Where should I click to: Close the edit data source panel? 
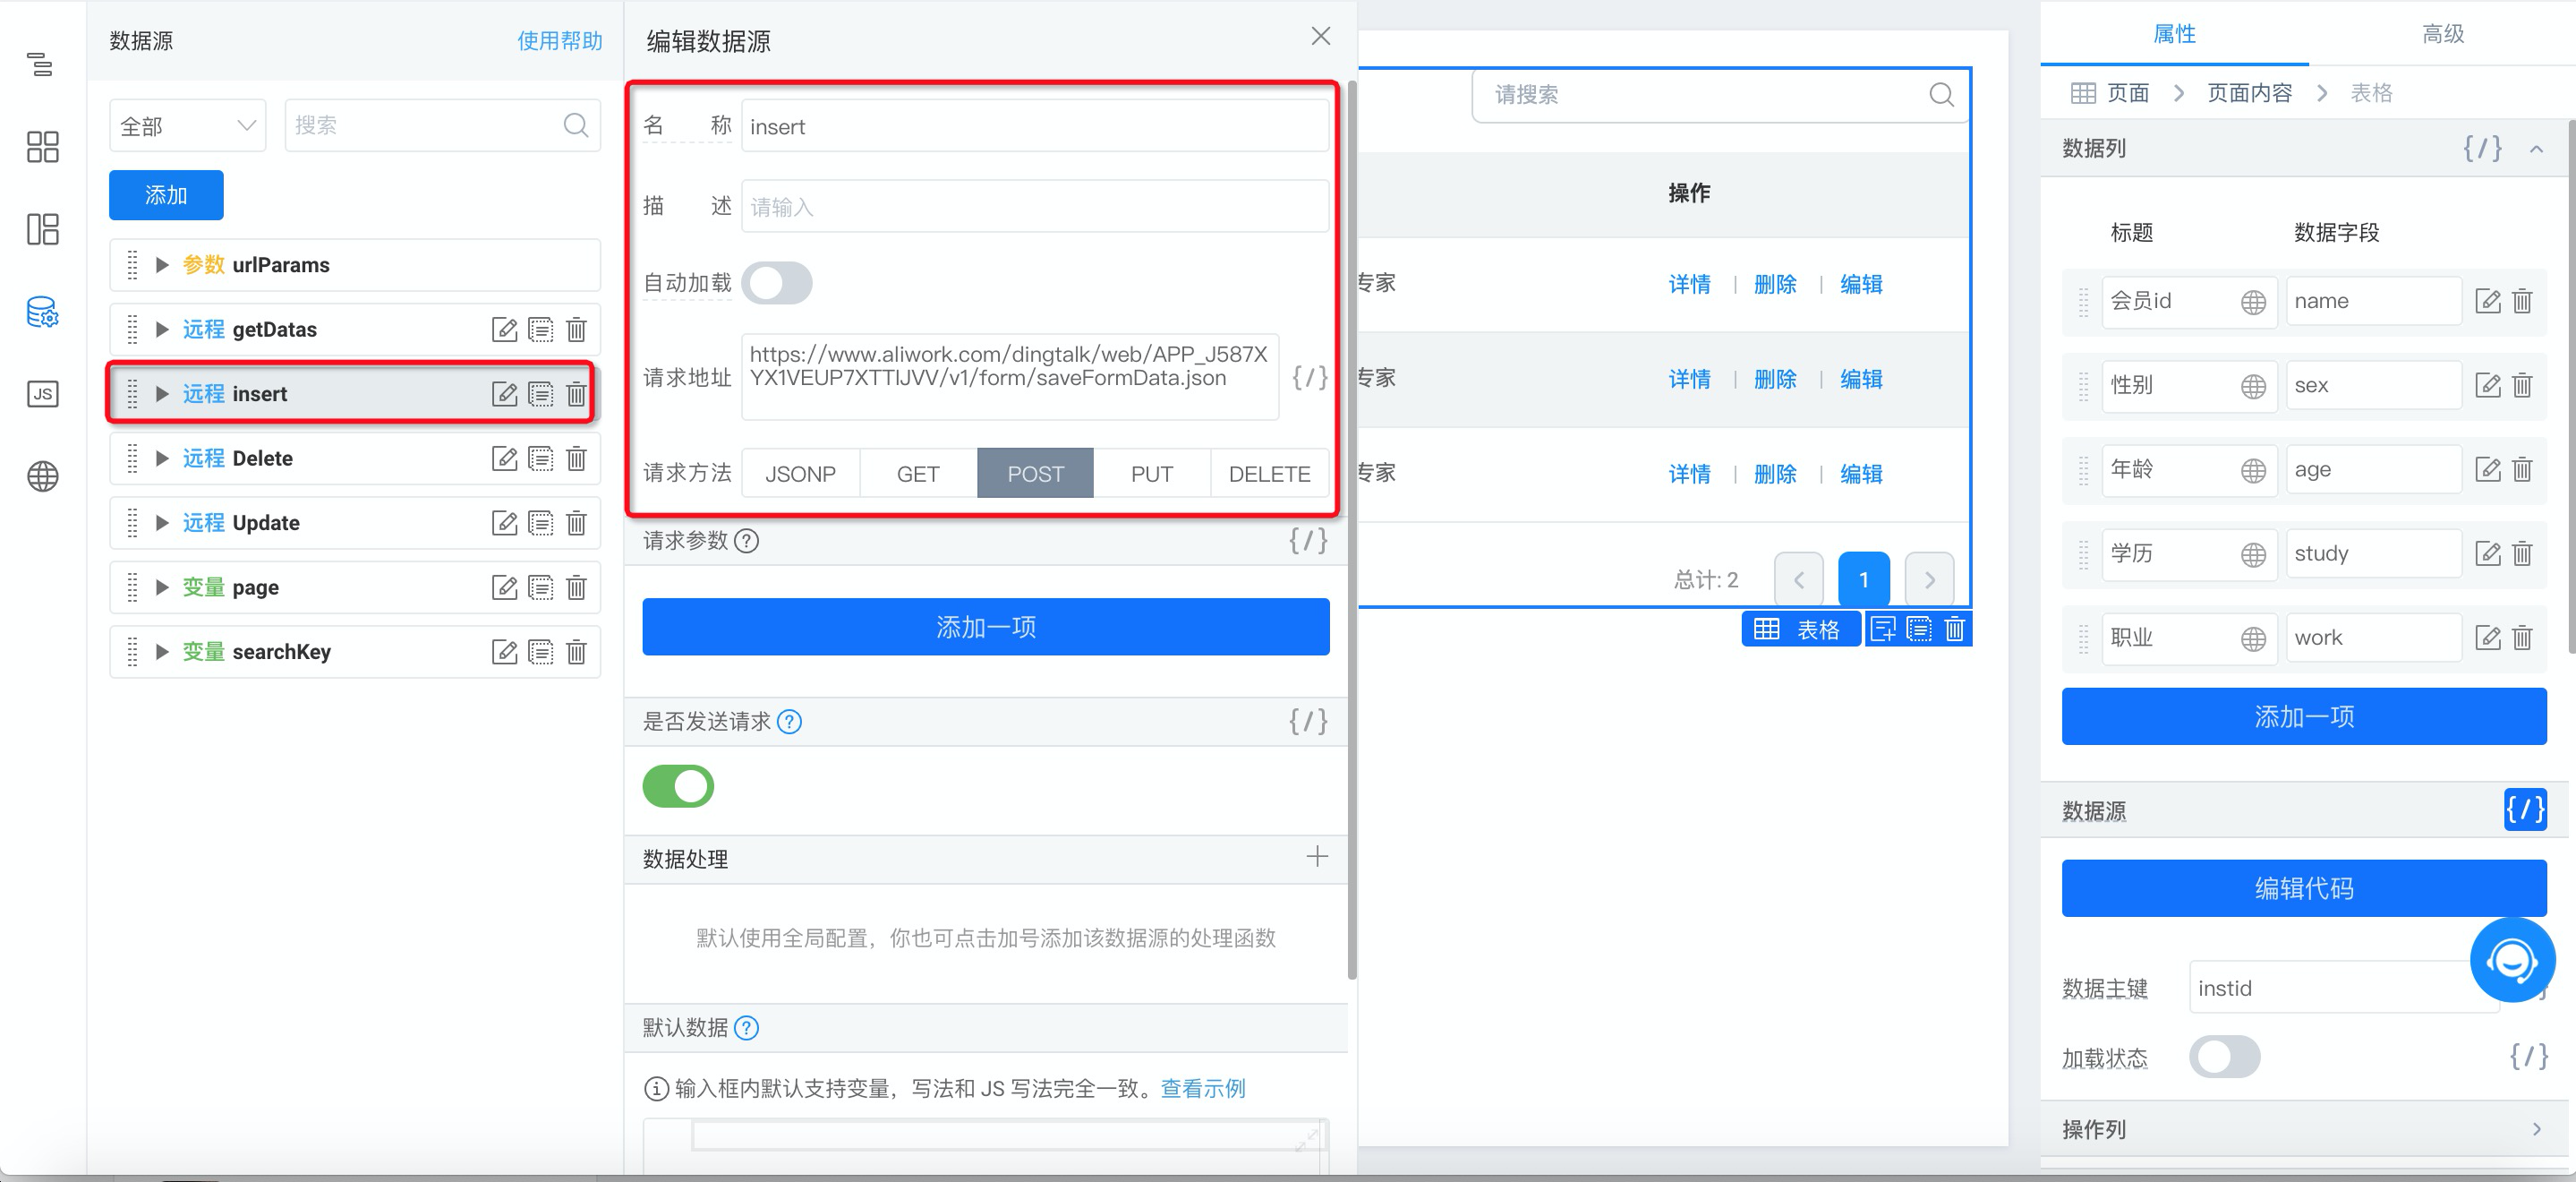(1321, 36)
